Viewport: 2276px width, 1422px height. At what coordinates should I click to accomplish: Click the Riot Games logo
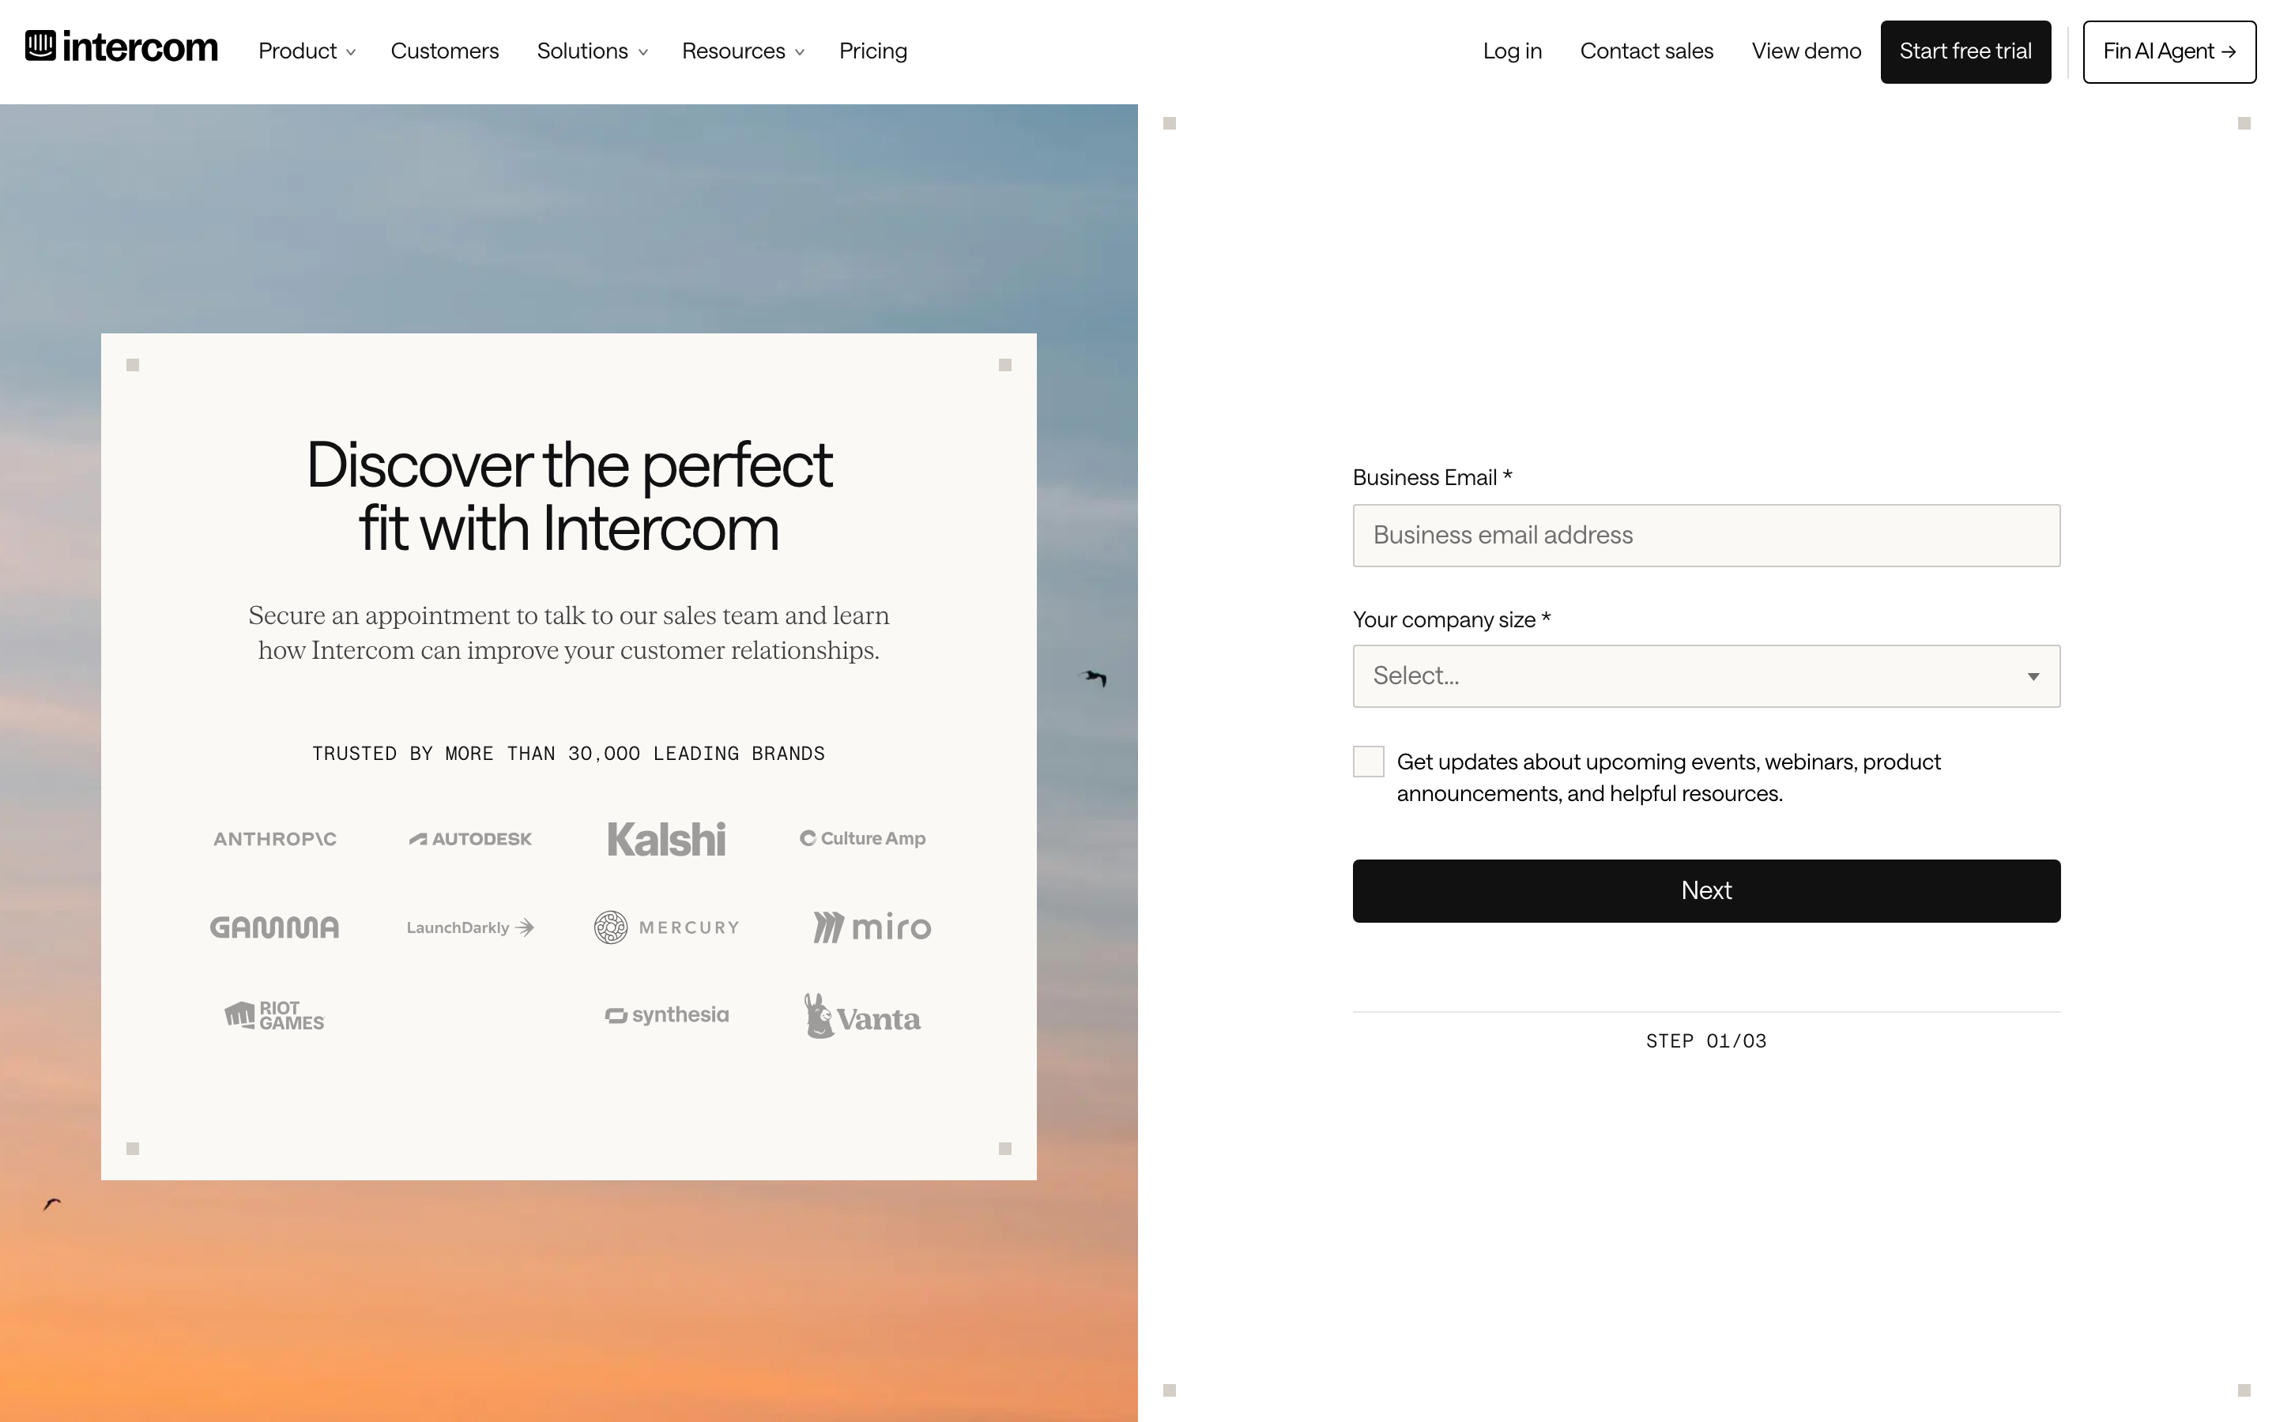pos(275,1016)
